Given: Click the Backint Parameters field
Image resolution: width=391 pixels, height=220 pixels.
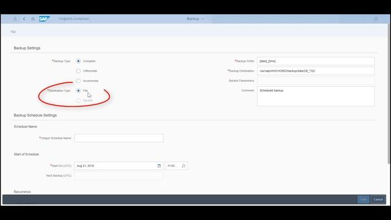Looking at the screenshot, I should pyautogui.click(x=316, y=81).
